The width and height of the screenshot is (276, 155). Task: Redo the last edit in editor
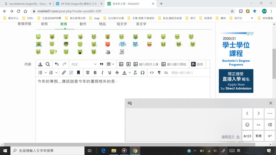(64, 64)
